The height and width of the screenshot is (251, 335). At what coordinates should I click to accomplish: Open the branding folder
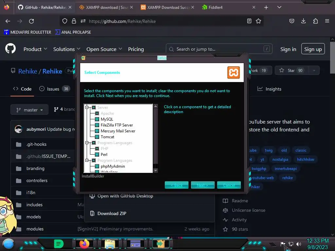[35, 168]
